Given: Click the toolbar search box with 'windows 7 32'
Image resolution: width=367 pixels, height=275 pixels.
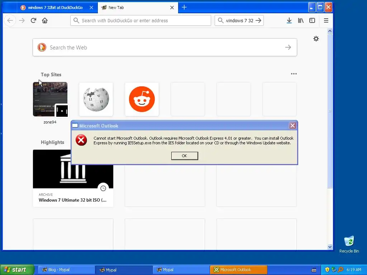Looking at the screenshot, I should tap(239, 20).
